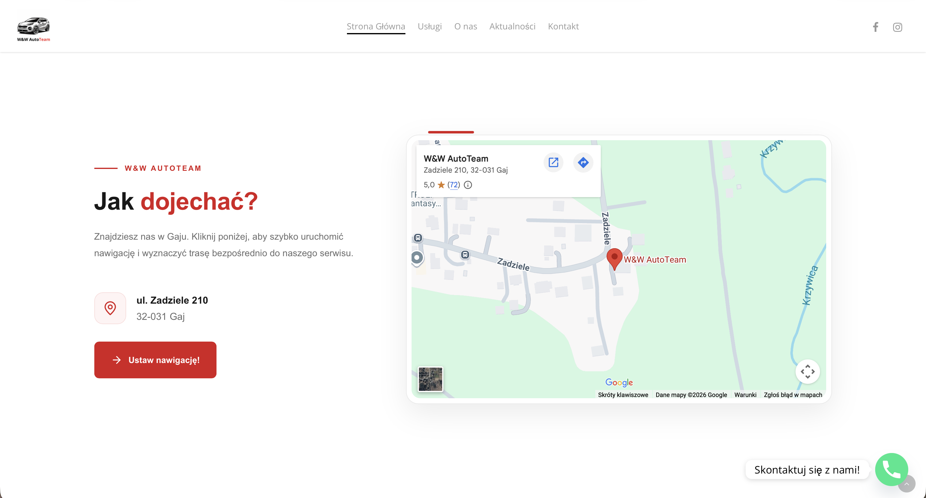Click the grey location marker at map edge
This screenshot has height=498, width=926.
coord(417,258)
